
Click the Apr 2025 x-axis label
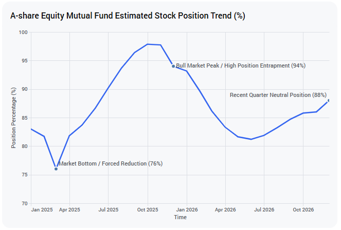[x=69, y=210]
